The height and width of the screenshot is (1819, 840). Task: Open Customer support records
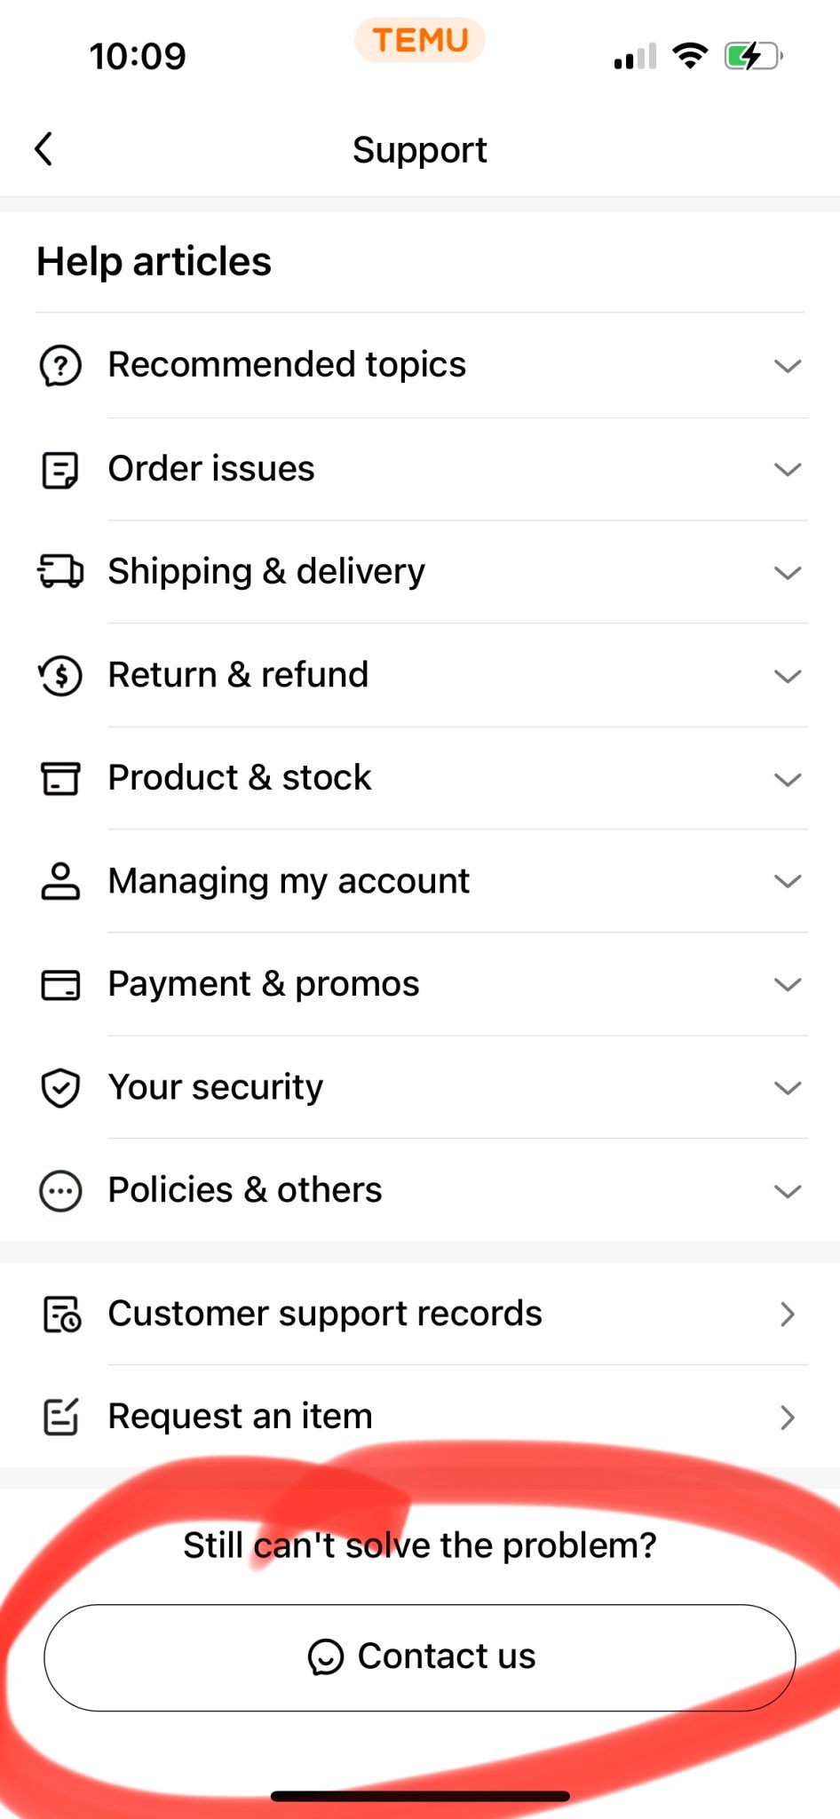click(324, 1314)
